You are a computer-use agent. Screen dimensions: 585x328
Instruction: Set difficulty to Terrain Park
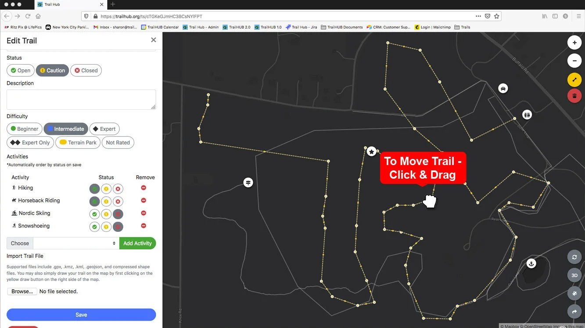[x=78, y=143]
